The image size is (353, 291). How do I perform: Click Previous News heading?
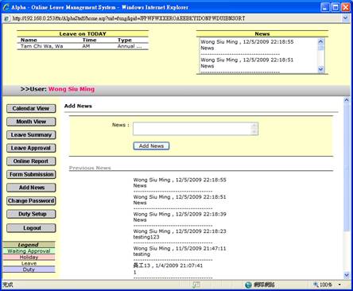pos(90,168)
